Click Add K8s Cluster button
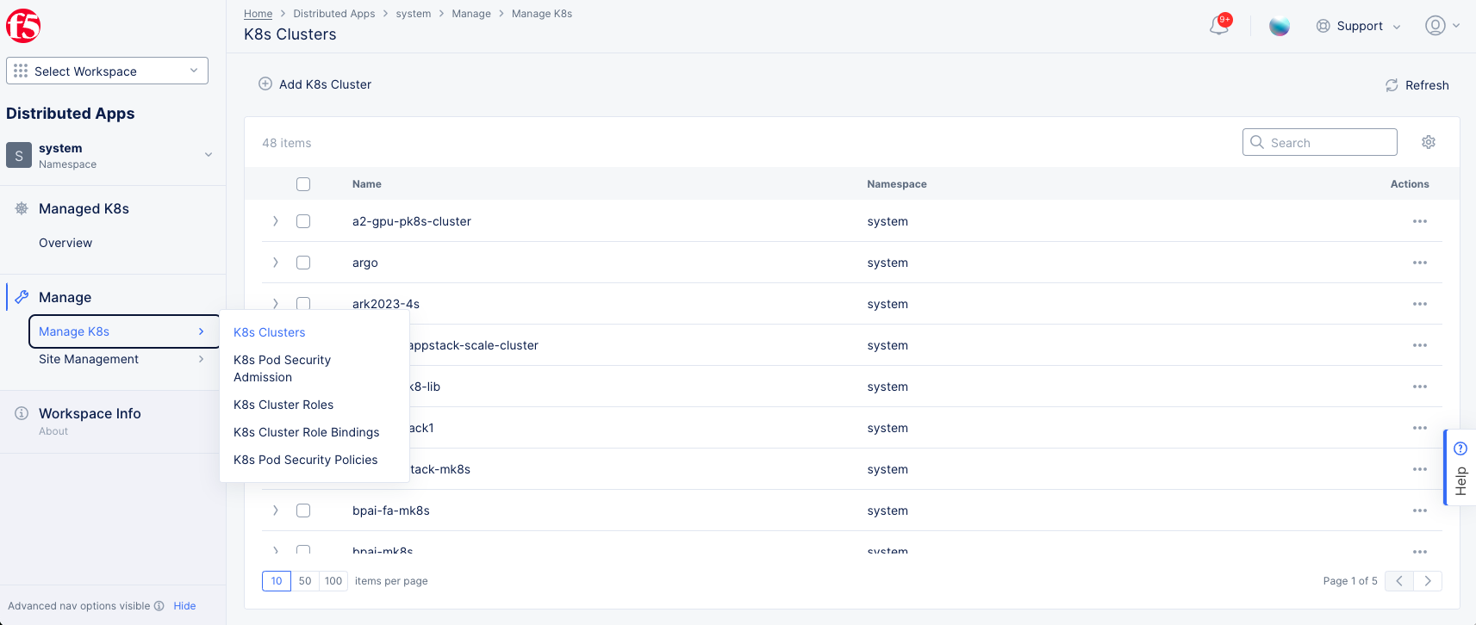Image resolution: width=1476 pixels, height=625 pixels. pyautogui.click(x=315, y=84)
